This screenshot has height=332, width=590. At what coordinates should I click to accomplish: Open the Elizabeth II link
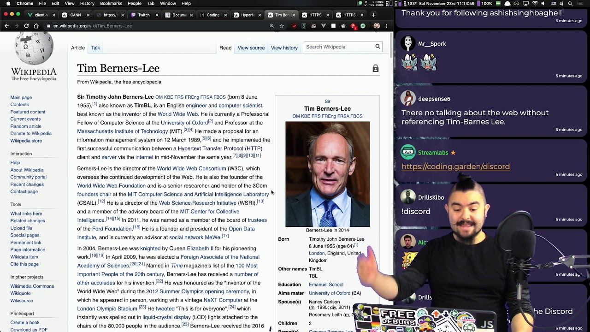[x=200, y=249]
